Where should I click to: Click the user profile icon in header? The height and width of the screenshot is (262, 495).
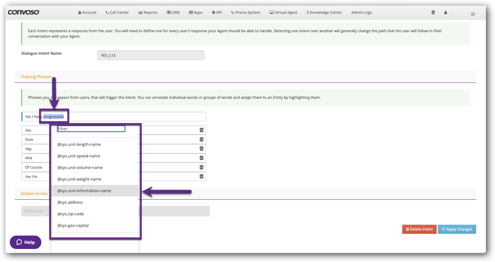(445, 12)
